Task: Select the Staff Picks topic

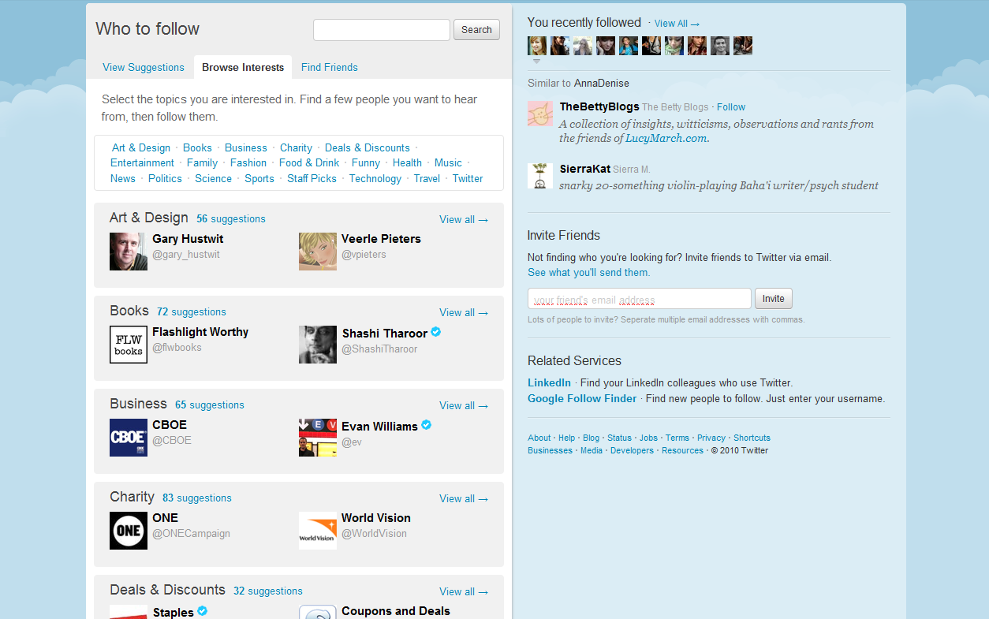Action: point(312,178)
